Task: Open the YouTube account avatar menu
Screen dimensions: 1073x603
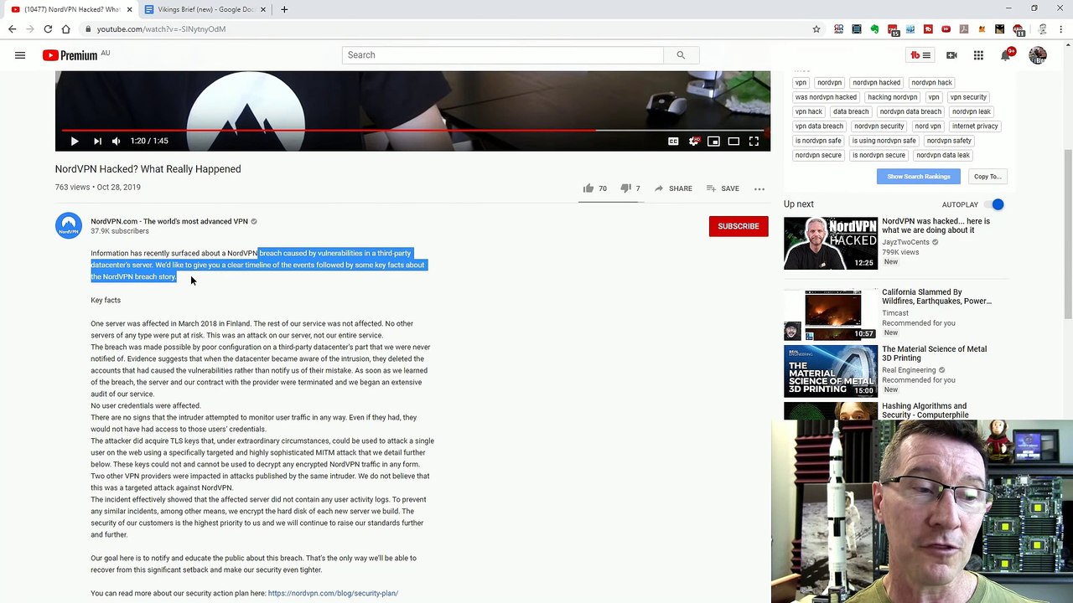Action: click(x=1038, y=55)
